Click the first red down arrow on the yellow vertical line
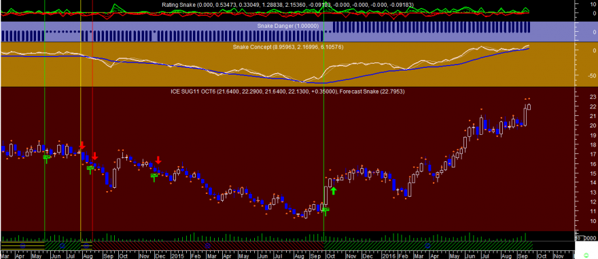This screenshot has height=259, width=598. pyautogui.click(x=82, y=145)
